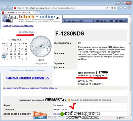Select November 27 in the calendar
133x121 pixels.
pos(7,56)
